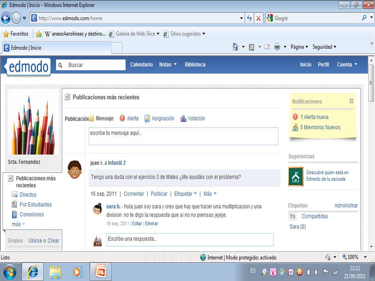
Task: Click Administrar next to Etiquetas
Action: 346,206
